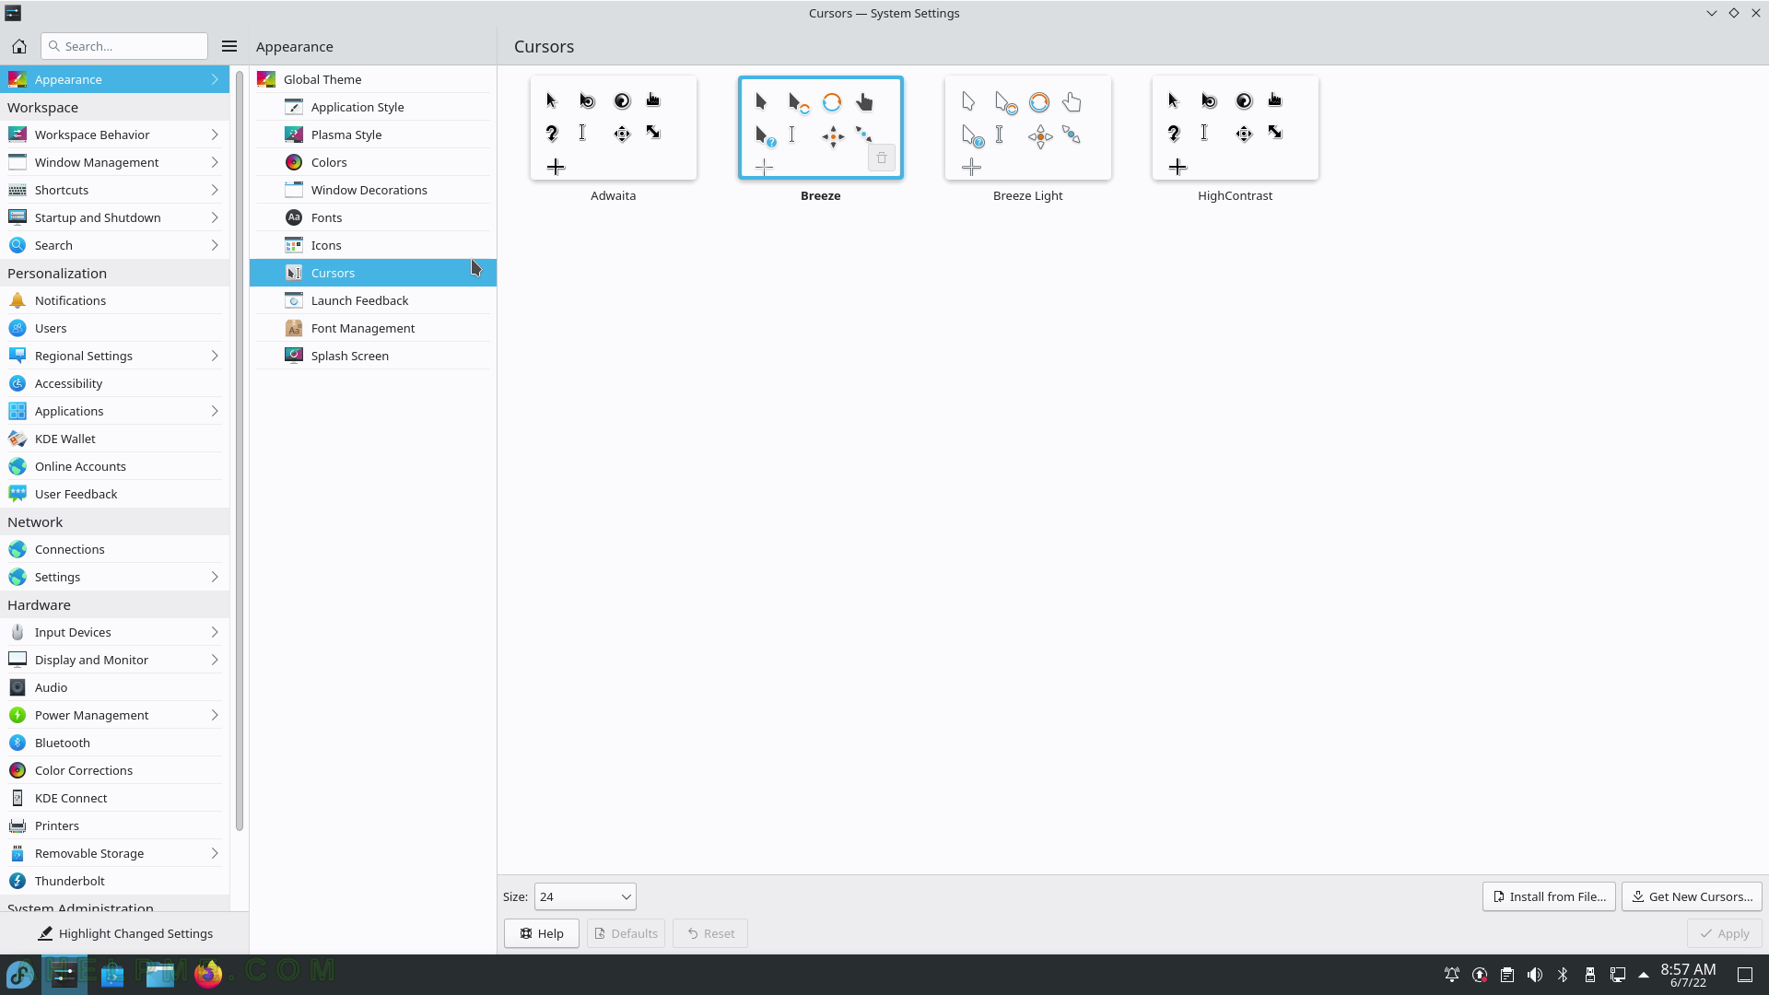
Task: Click the home icon in System Settings
Action: (19, 46)
